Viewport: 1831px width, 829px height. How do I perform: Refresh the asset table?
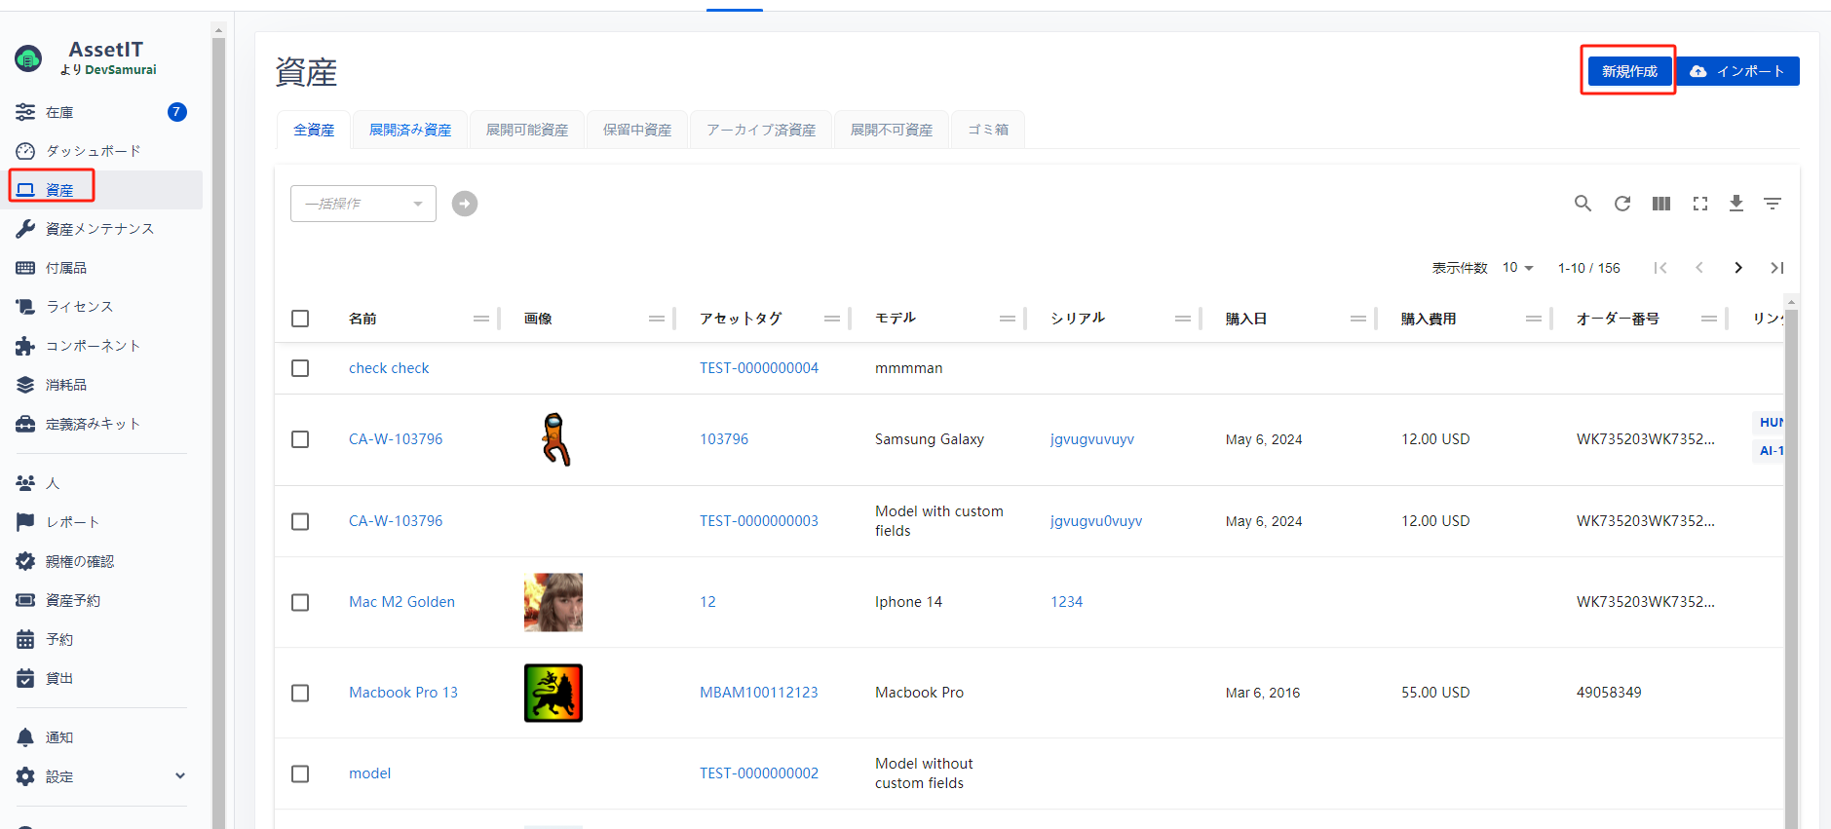[1621, 204]
